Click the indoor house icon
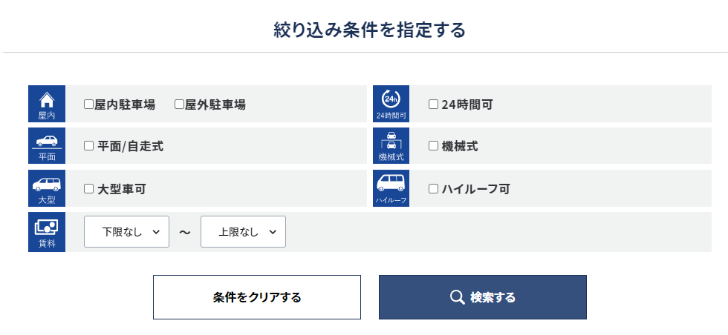Image resolution: width=728 pixels, height=335 pixels. tap(47, 101)
